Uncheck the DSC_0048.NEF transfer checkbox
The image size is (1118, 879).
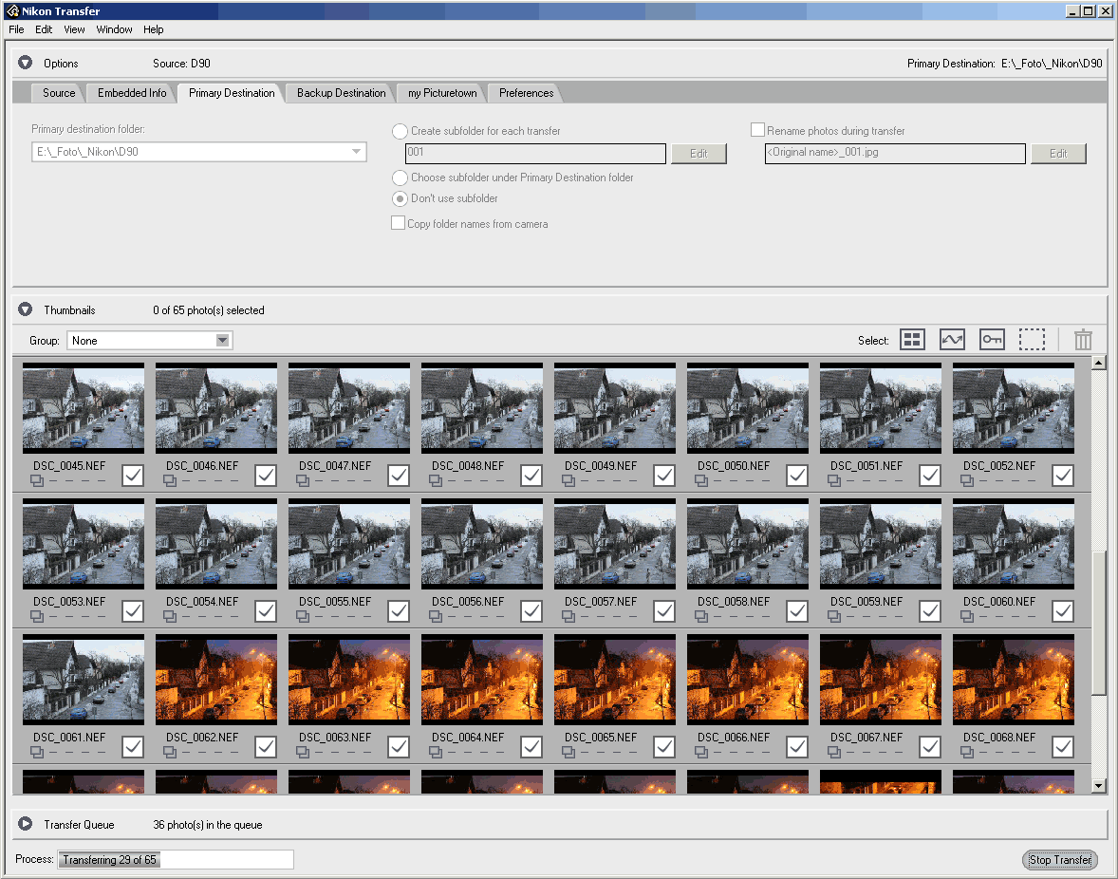[531, 476]
